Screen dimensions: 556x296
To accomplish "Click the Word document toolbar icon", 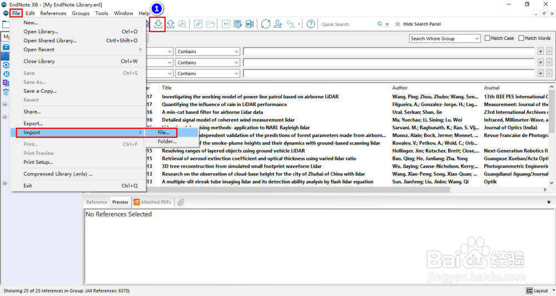I will click(x=250, y=24).
